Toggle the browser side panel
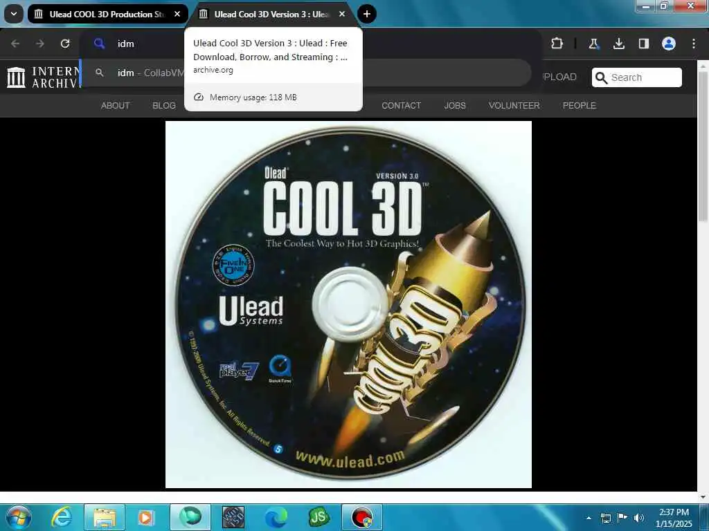This screenshot has height=531, width=709. [644, 44]
